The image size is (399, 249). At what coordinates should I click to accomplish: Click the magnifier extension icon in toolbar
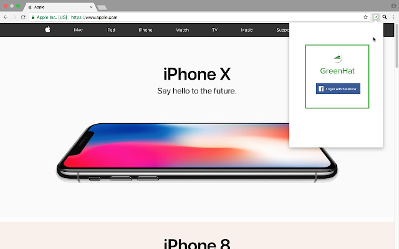(385, 17)
